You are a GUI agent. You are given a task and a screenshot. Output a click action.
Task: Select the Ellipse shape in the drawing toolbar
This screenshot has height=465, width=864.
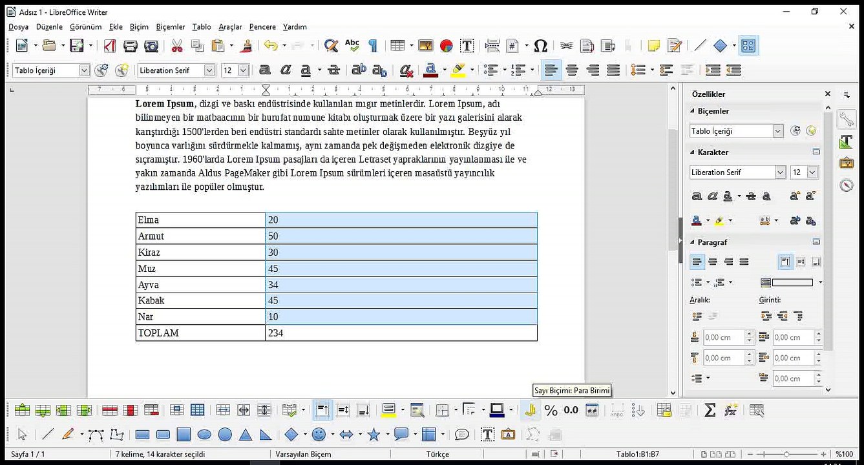(x=204, y=435)
